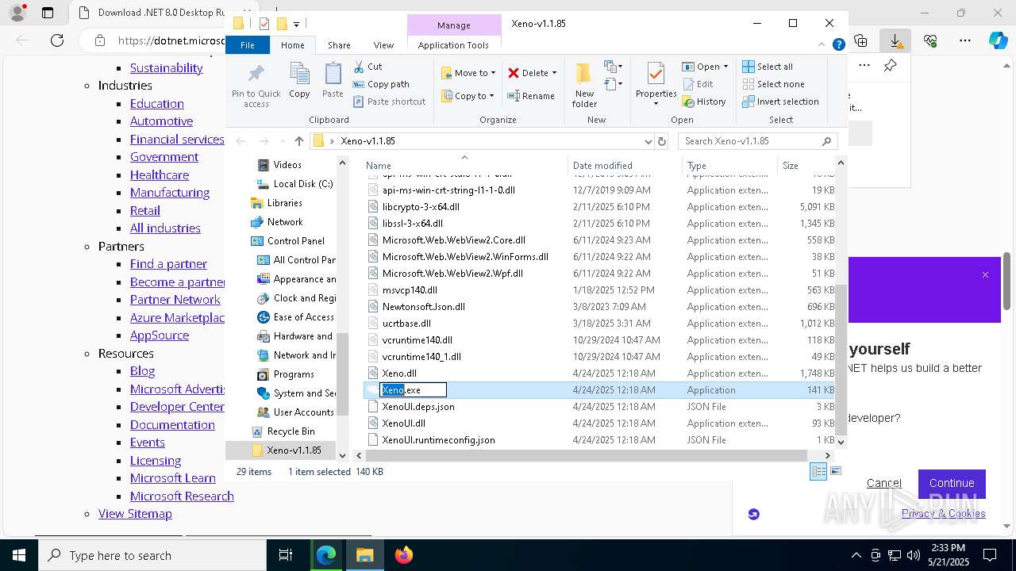
Task: Click the Rename command
Action: coord(531,96)
